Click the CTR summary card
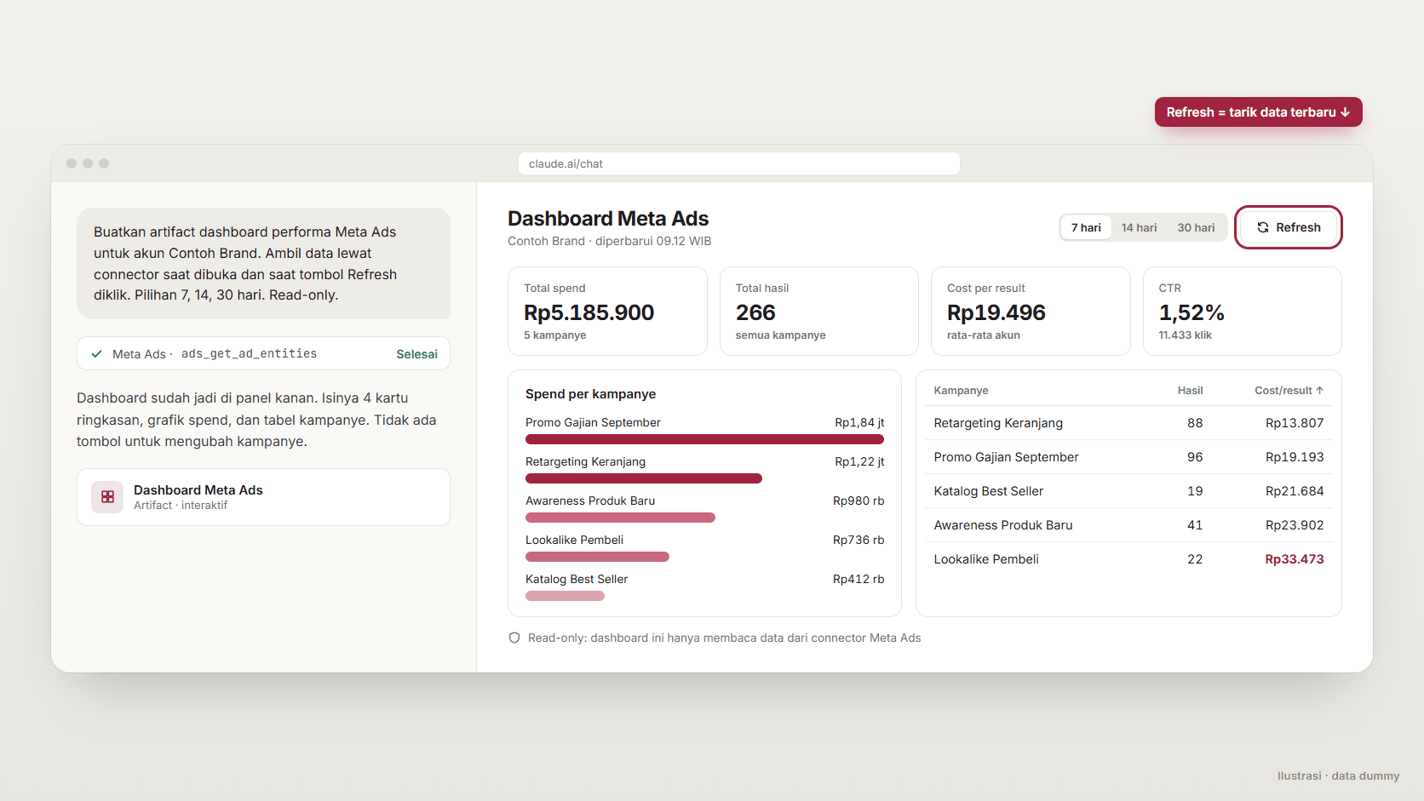Image resolution: width=1424 pixels, height=801 pixels. tap(1242, 311)
